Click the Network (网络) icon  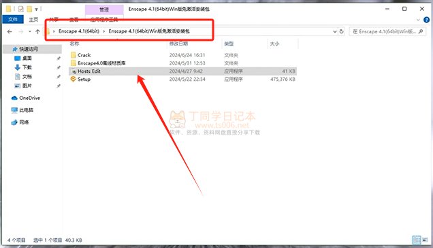point(14,122)
